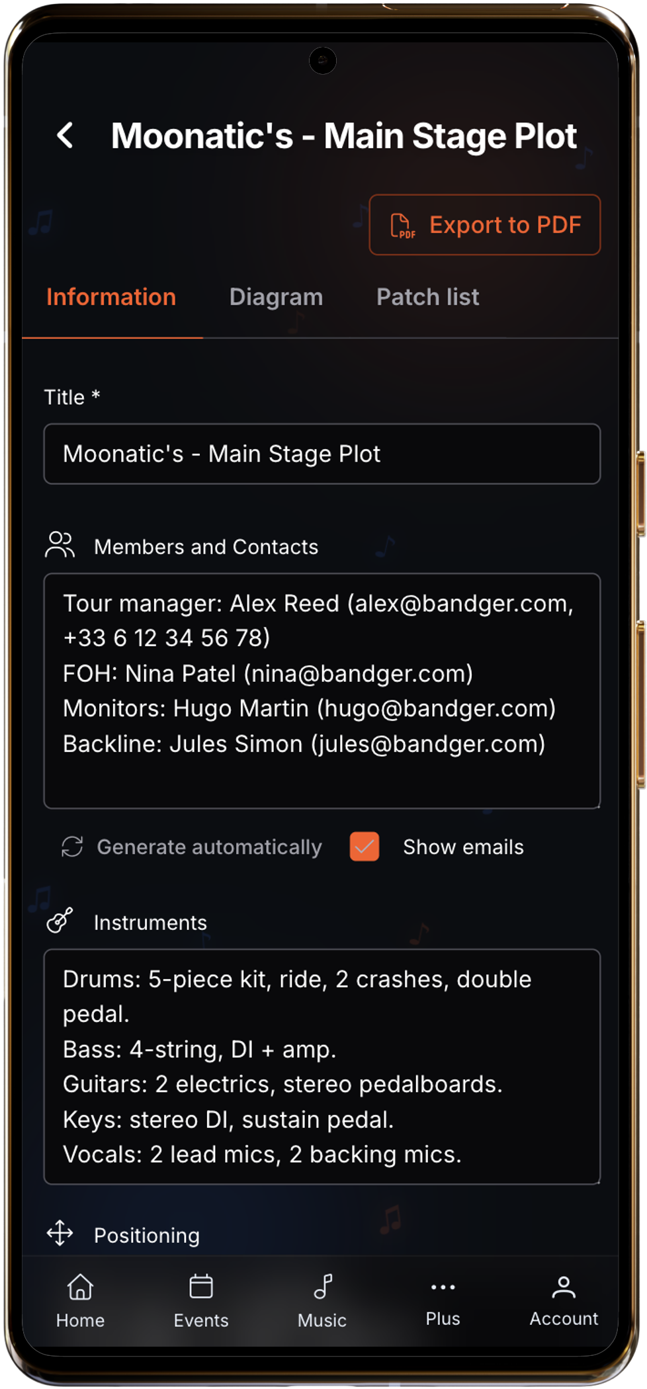This screenshot has height=1389, width=647.
Task: Trigger Generate automatically for contacts
Action: pyautogui.click(x=196, y=847)
